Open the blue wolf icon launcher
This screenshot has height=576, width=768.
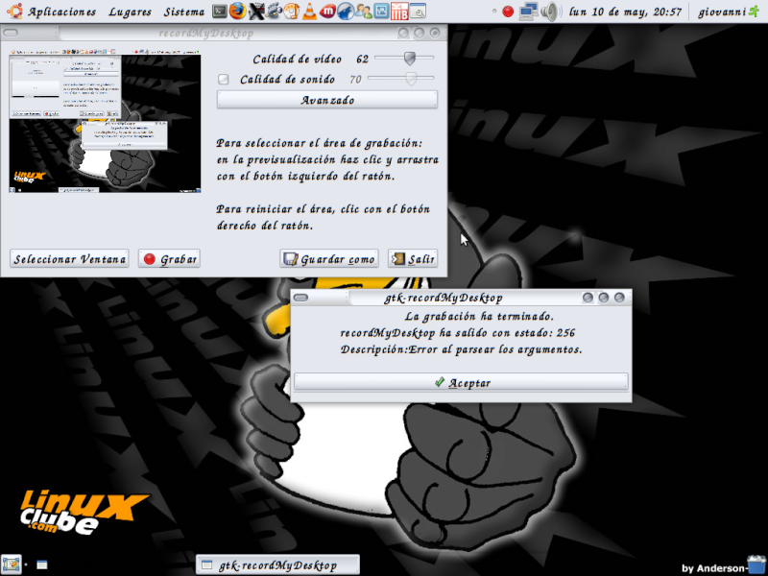click(346, 11)
